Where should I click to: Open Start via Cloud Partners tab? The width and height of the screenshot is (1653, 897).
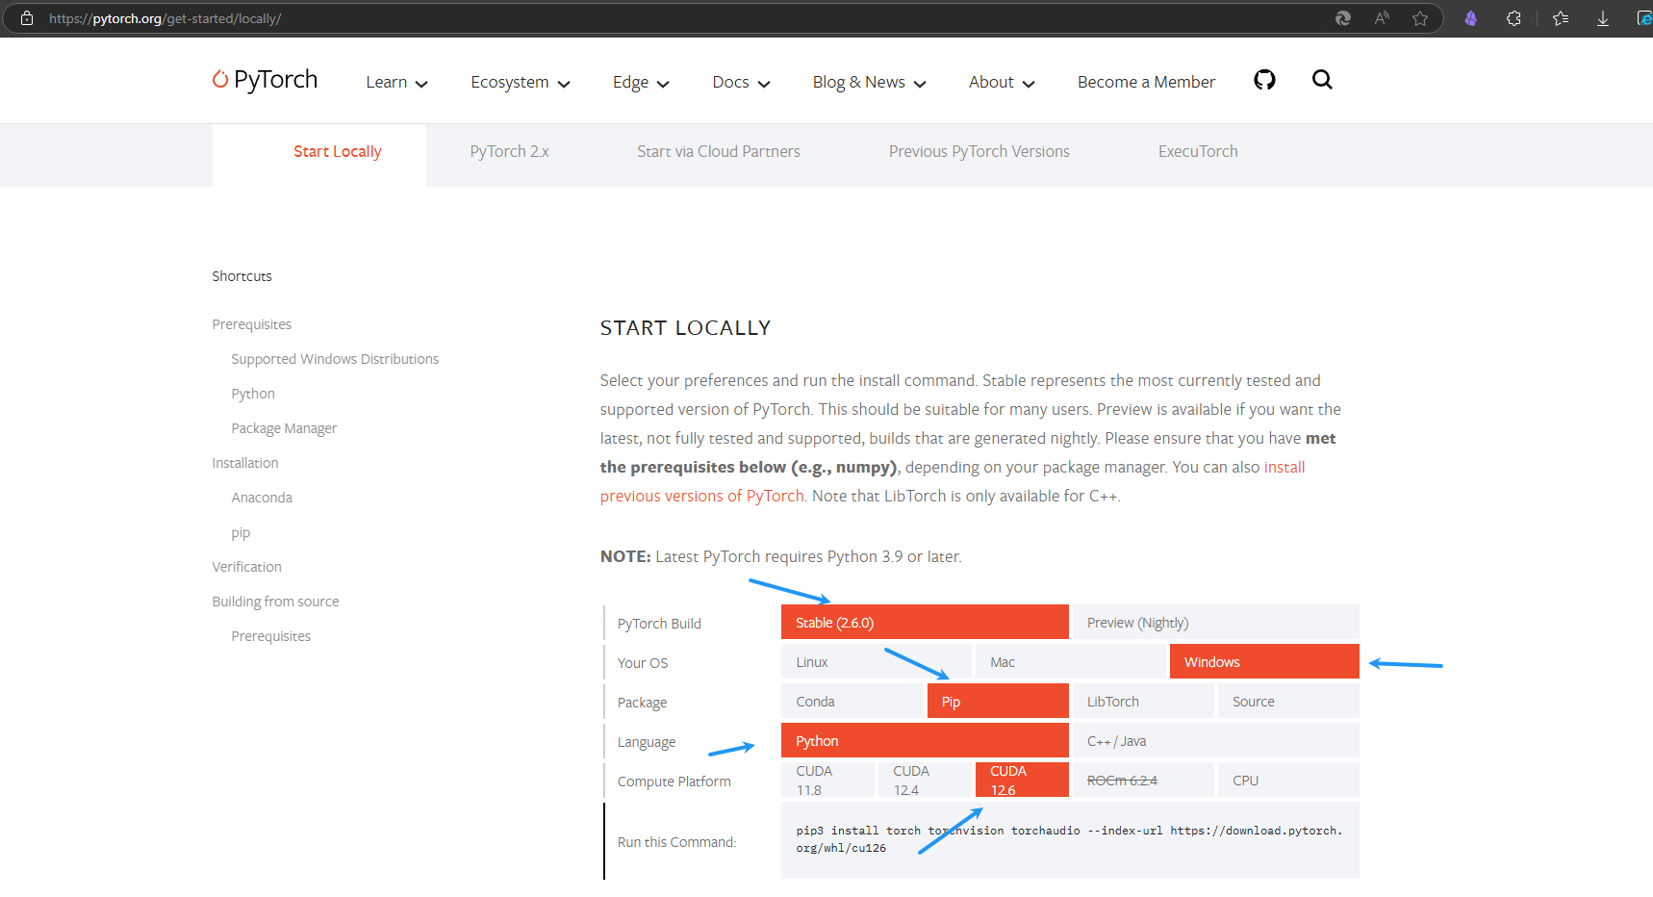[719, 152]
